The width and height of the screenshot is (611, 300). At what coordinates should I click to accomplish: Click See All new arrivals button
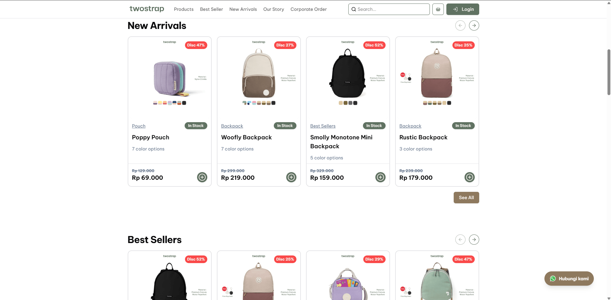coord(466,198)
